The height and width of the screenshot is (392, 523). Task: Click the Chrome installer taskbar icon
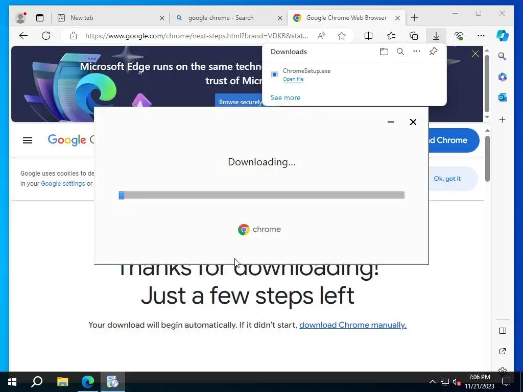113,382
